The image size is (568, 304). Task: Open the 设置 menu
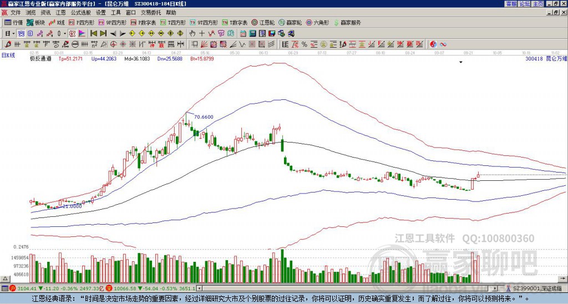101,13
